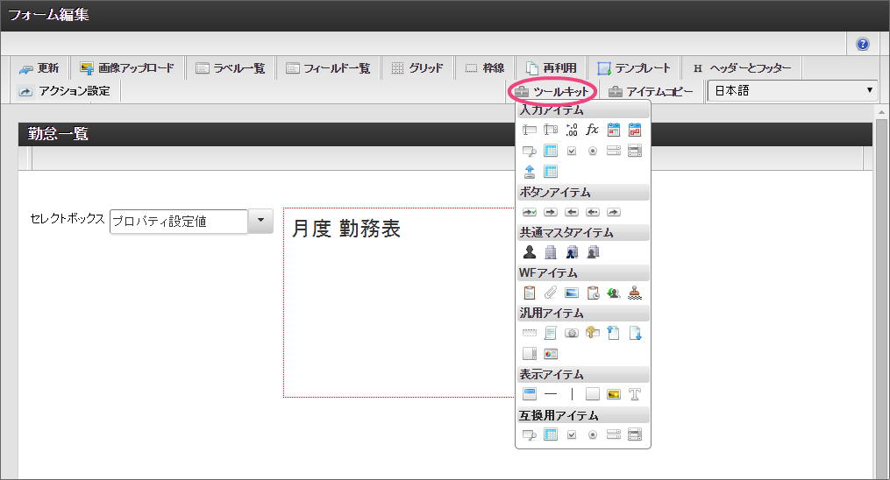890x480 pixels.
Task: Add list box item in 入力アイテム section
Action: (635, 151)
